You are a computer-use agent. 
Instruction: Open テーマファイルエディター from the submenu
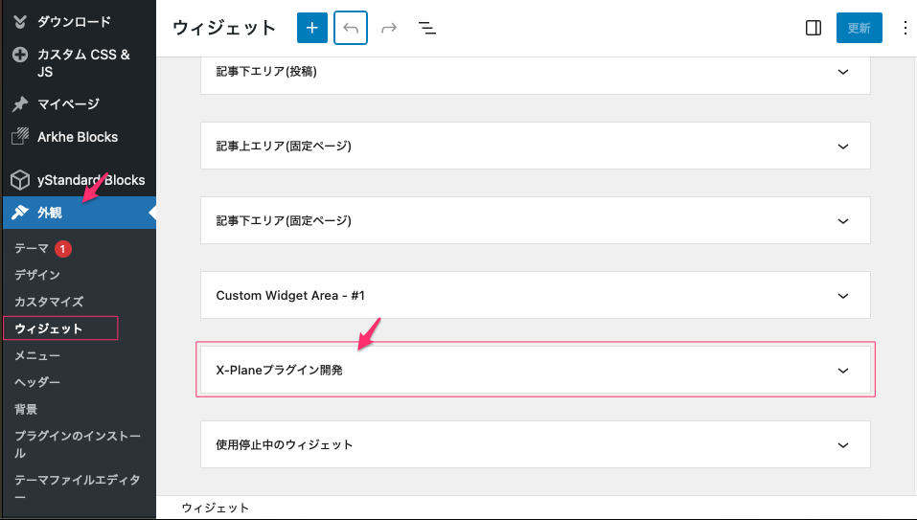(77, 488)
